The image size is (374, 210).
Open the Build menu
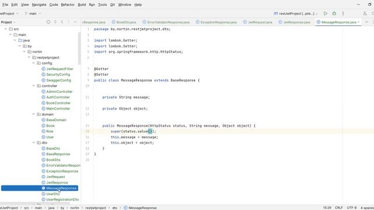tap(82, 5)
